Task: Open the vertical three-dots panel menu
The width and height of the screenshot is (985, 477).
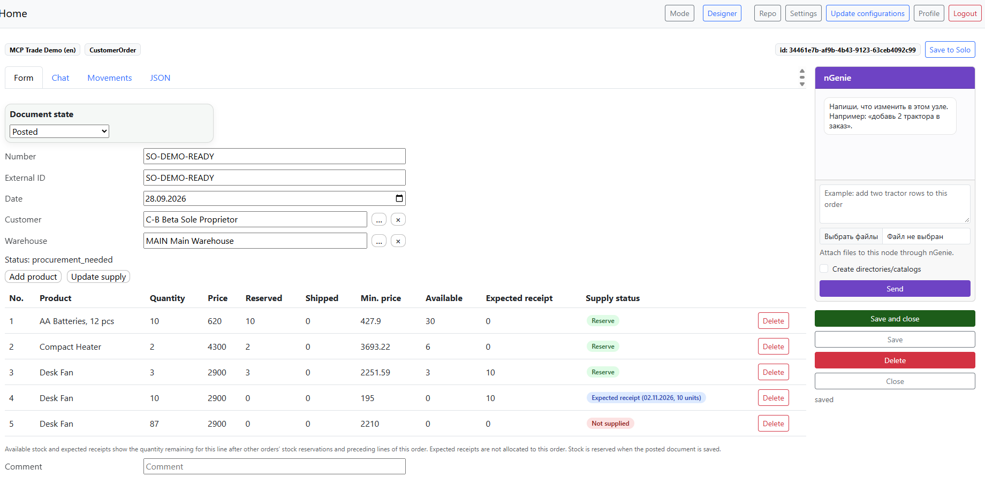Action: point(802,78)
